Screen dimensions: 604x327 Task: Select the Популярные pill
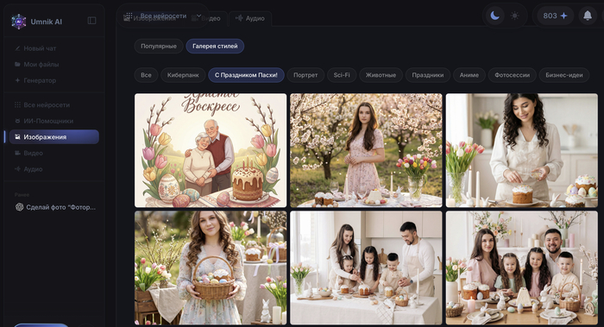pyautogui.click(x=159, y=47)
